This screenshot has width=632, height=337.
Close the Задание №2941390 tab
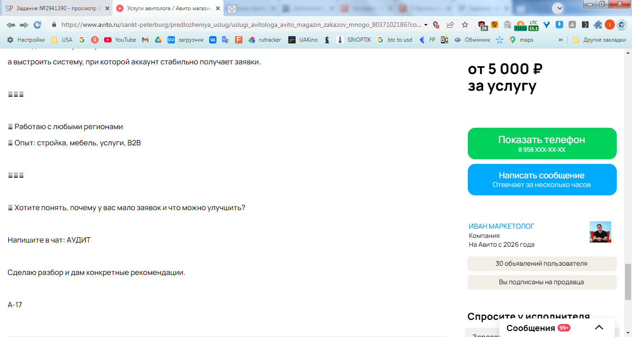(106, 8)
